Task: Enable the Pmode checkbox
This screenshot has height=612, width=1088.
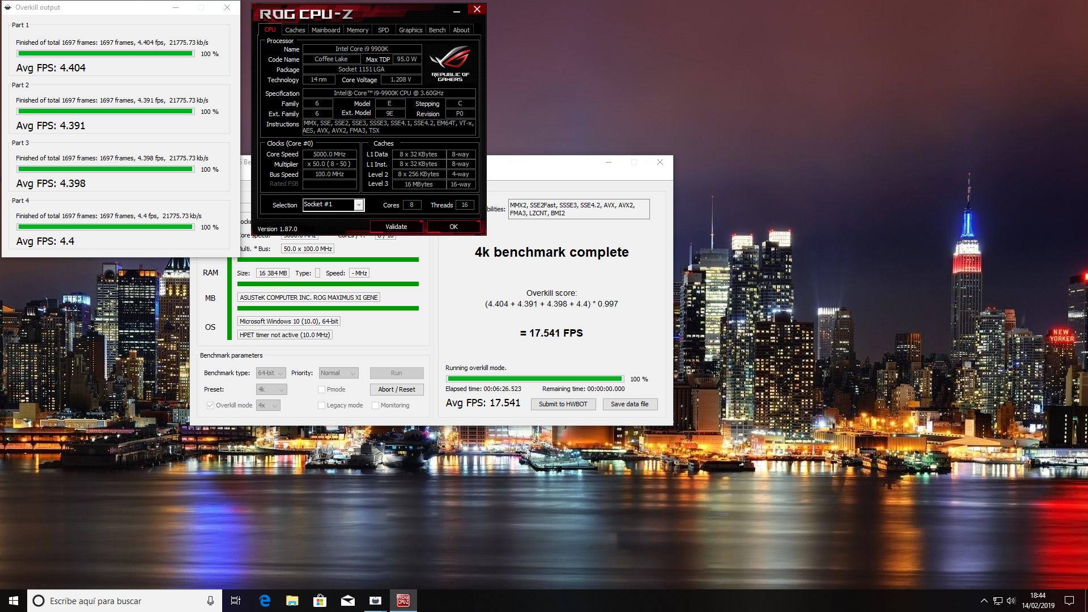Action: tap(321, 389)
